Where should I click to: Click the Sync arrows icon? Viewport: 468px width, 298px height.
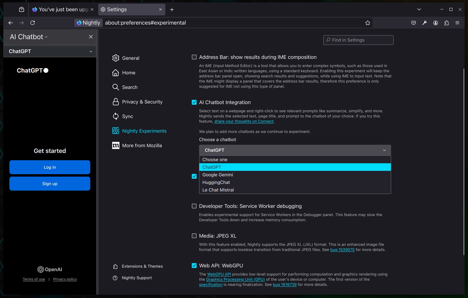115,116
